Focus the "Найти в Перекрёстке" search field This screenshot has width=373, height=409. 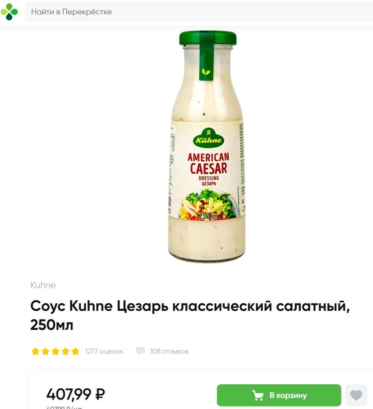(x=199, y=12)
